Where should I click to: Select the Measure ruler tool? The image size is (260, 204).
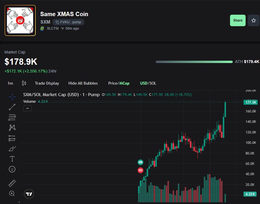coord(12,183)
